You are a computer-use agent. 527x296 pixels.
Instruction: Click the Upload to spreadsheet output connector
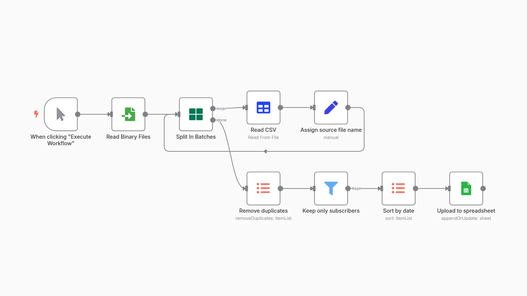[x=483, y=188]
